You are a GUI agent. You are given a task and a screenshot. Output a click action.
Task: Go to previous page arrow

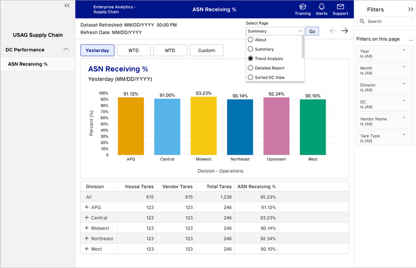pyautogui.click(x=333, y=31)
